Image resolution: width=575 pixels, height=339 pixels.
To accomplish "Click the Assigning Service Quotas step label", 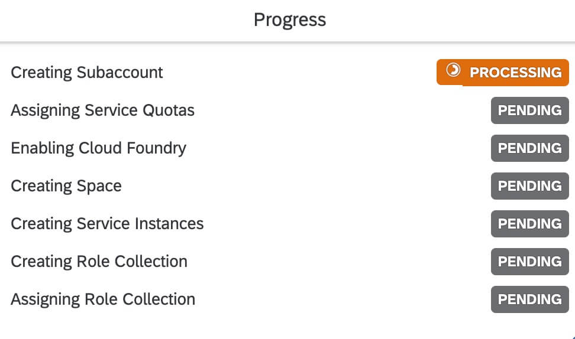I will pos(103,110).
